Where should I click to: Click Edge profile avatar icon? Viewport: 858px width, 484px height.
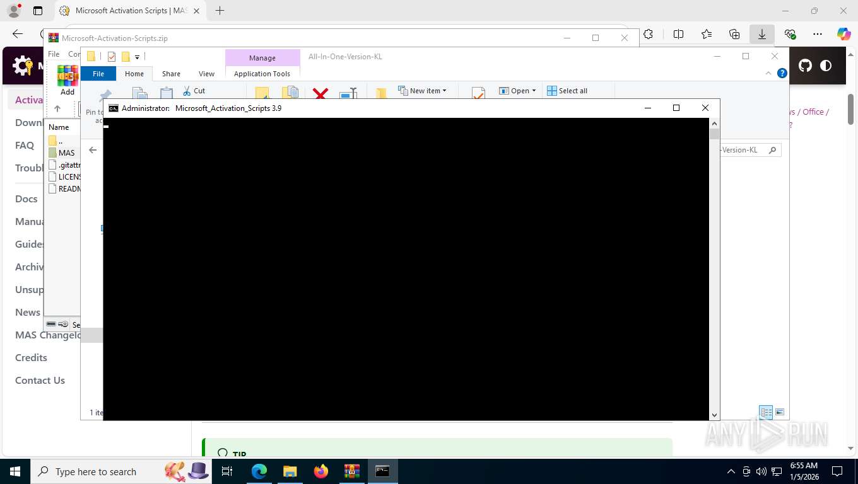click(x=13, y=11)
